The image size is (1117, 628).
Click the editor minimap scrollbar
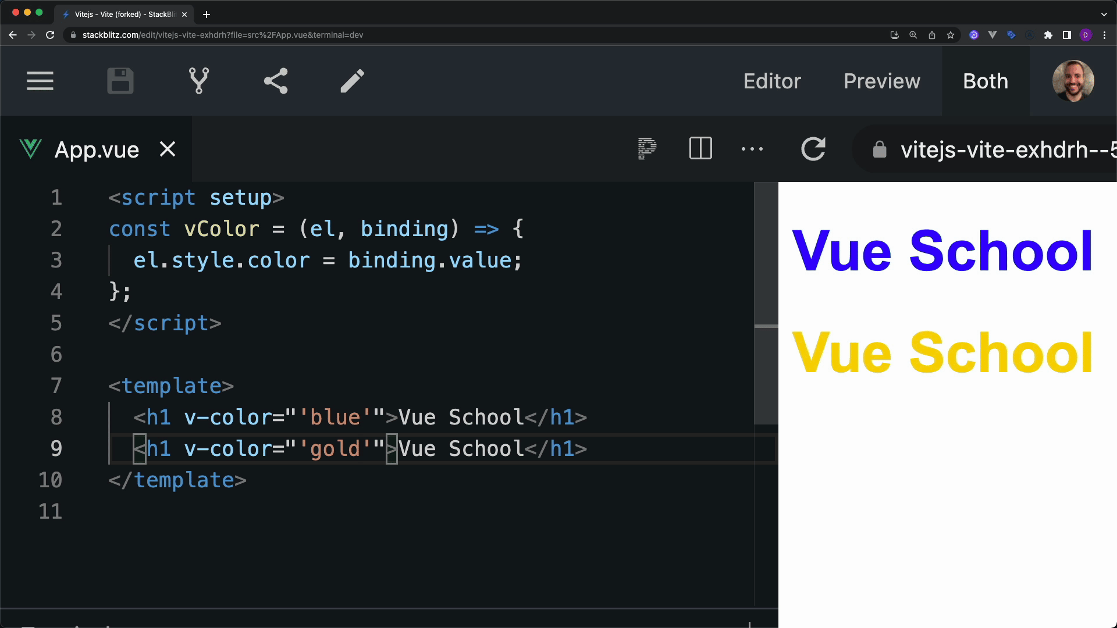coord(766,303)
